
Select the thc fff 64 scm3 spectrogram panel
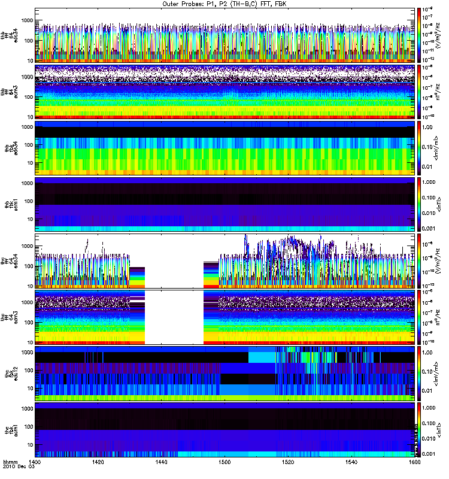tap(224, 317)
